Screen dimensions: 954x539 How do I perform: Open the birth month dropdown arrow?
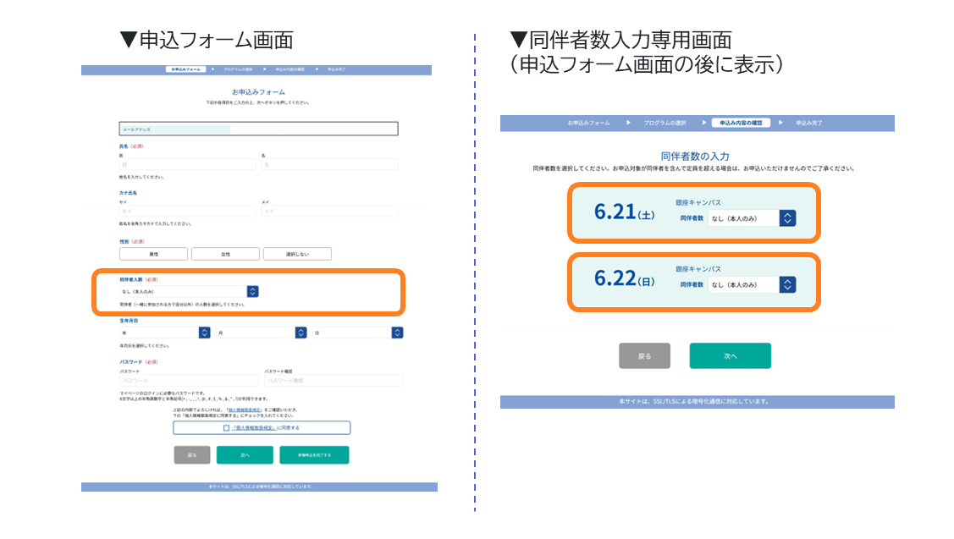[x=301, y=333]
